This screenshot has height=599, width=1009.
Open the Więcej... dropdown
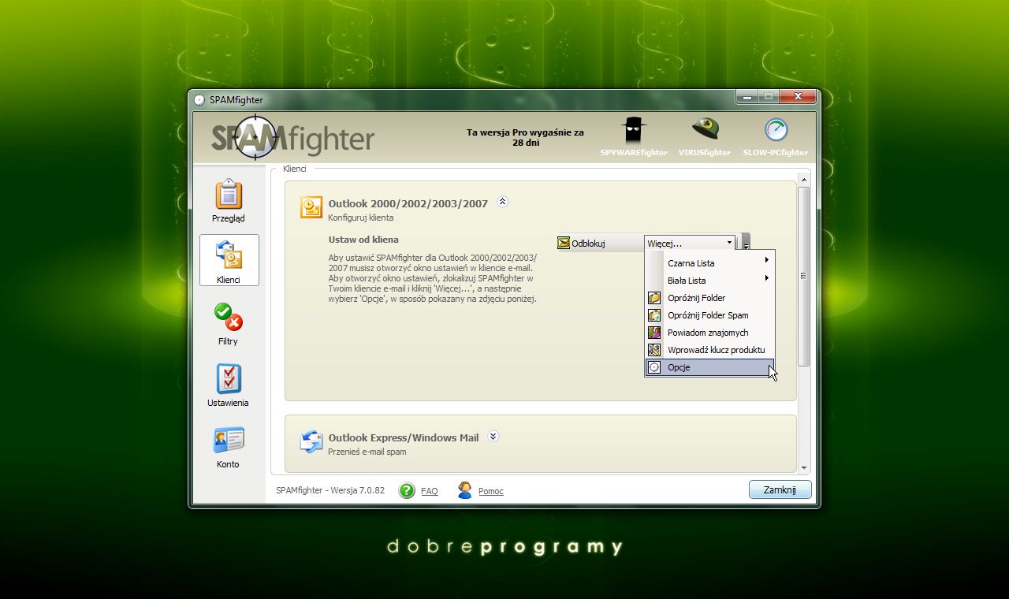pyautogui.click(x=690, y=244)
